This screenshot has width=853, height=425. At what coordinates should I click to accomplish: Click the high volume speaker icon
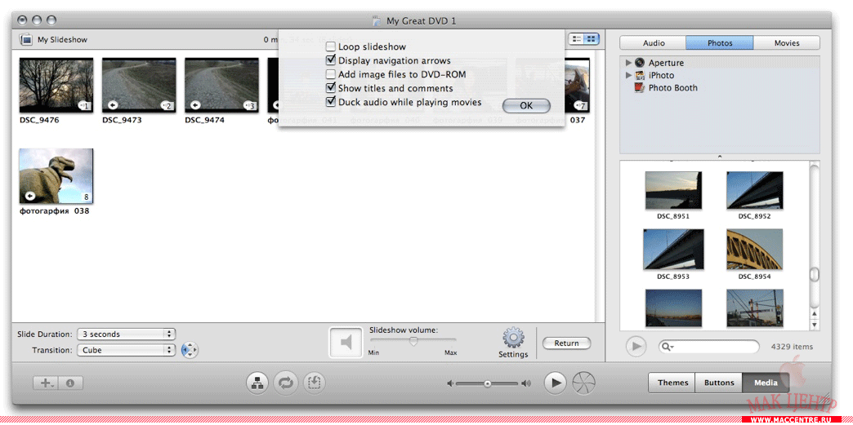tap(525, 383)
